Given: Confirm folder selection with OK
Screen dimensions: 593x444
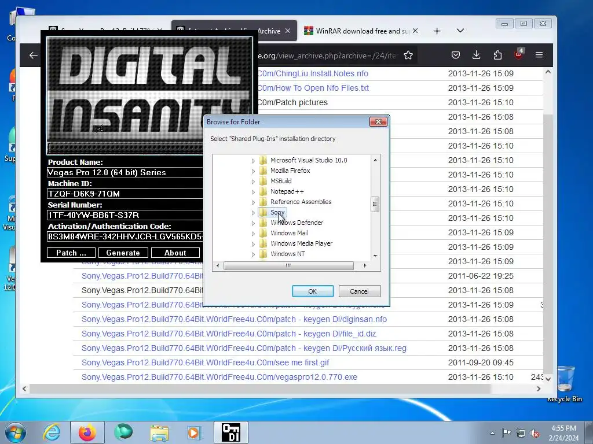Looking at the screenshot, I should click(x=313, y=291).
